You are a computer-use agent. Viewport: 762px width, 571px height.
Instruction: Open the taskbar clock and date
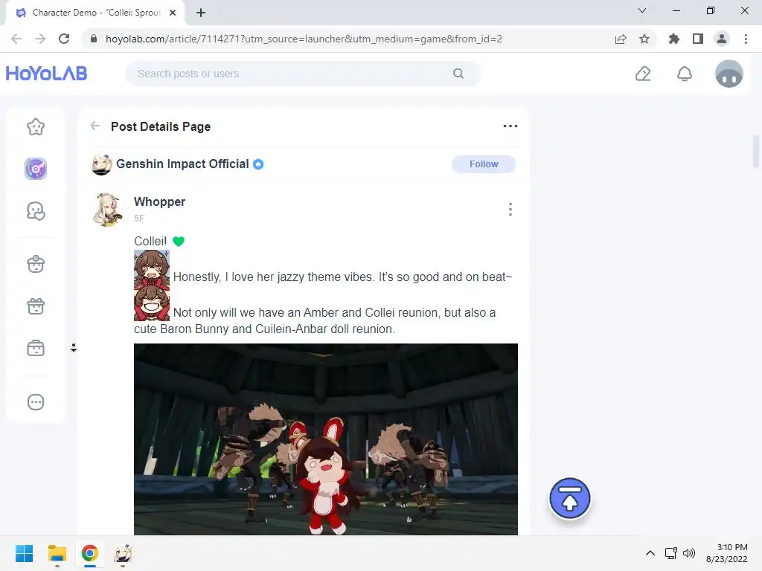[726, 553]
